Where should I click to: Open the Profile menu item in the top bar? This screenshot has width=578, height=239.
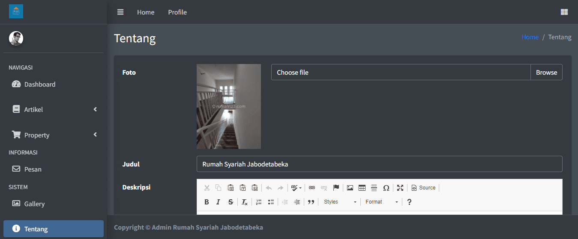coord(177,12)
